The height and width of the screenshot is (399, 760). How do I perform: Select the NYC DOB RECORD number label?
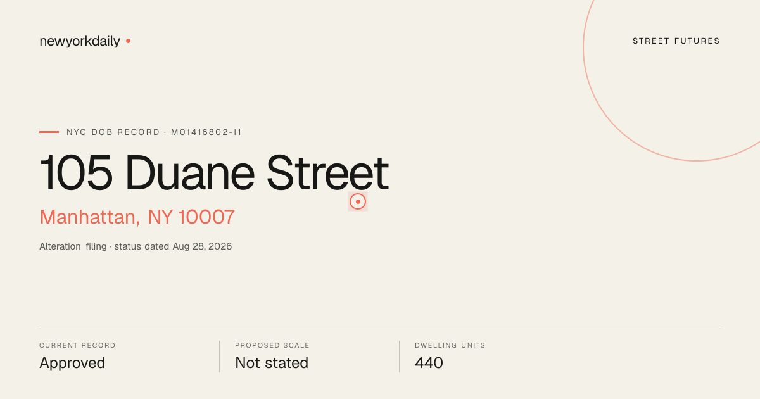coord(155,132)
